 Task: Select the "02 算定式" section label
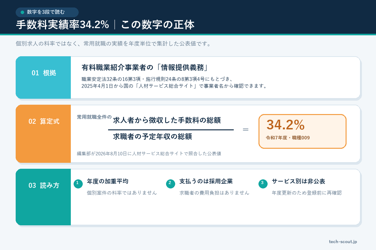click(x=44, y=122)
